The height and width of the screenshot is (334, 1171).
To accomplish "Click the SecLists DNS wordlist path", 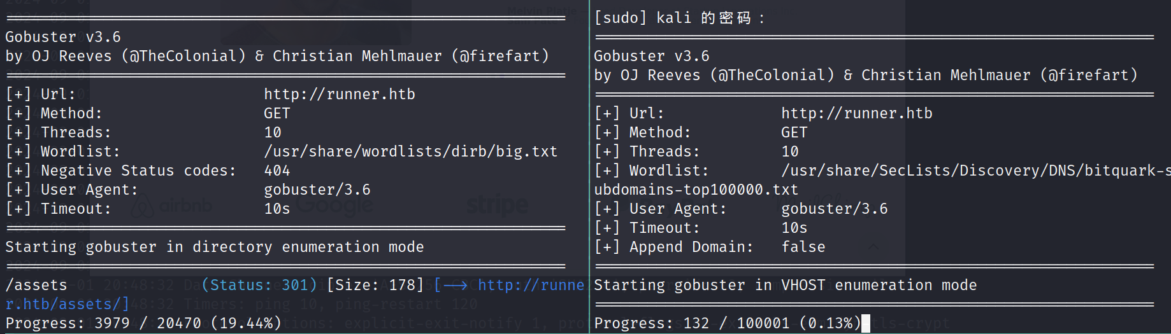I will [x=975, y=170].
